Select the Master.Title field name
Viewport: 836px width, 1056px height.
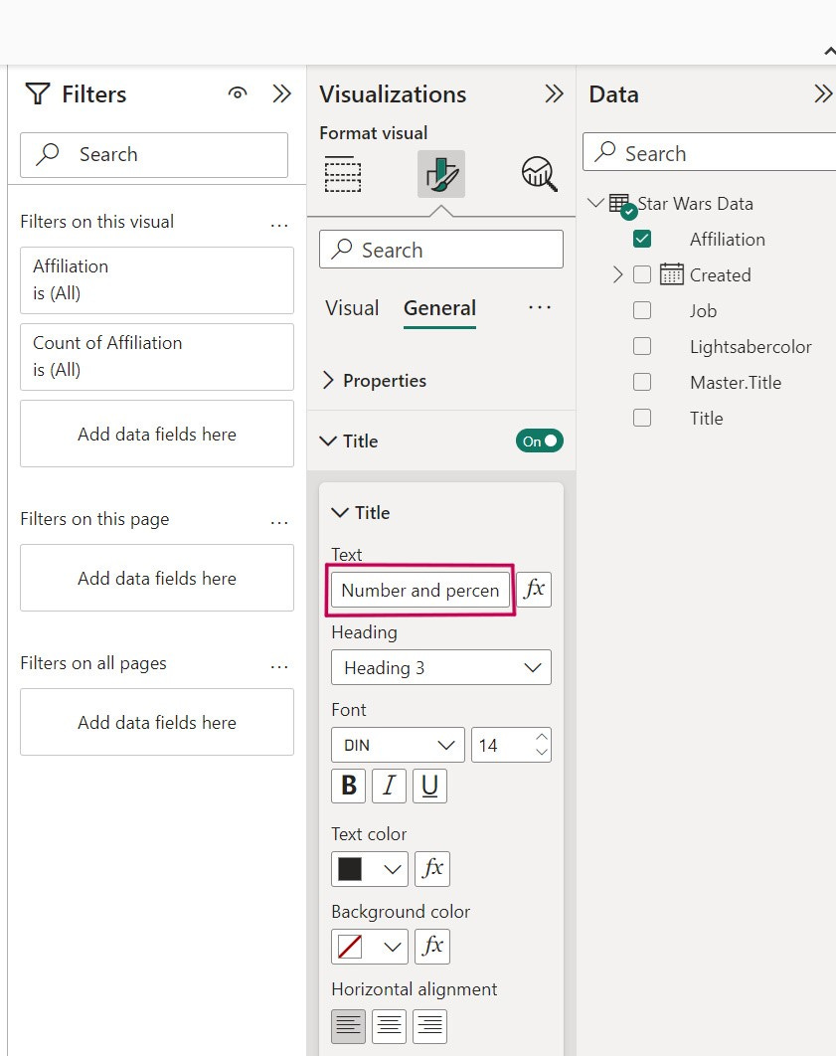736,383
